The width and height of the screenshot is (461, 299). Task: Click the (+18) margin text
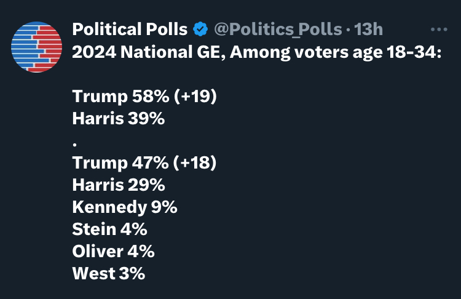click(195, 162)
